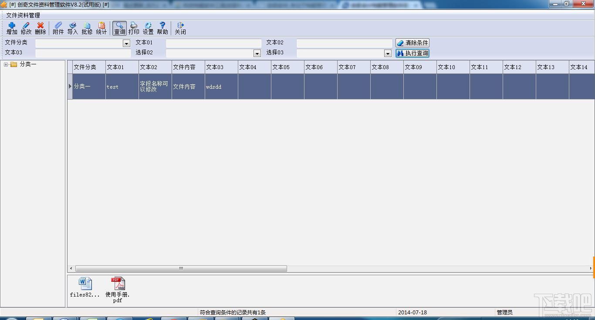Click the 文本11 column header
This screenshot has width=595, height=320.
pyautogui.click(x=486, y=67)
